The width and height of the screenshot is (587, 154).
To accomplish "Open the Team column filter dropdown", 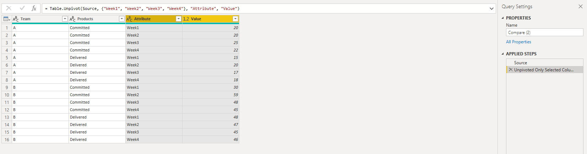I will (65, 19).
